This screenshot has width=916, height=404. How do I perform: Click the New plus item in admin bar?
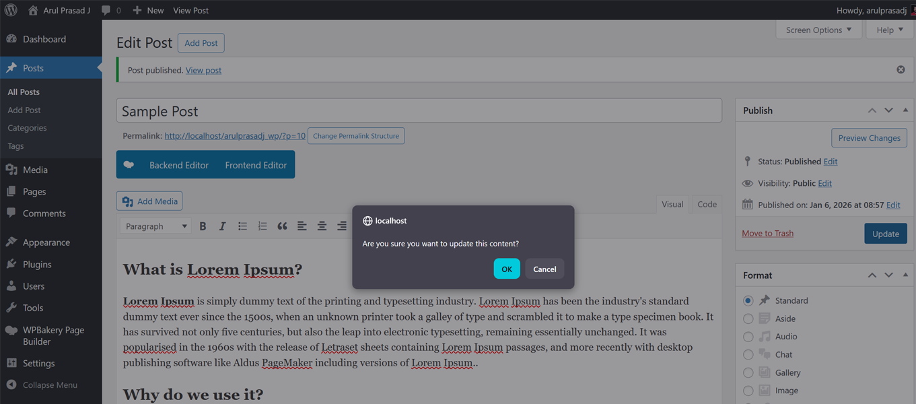pos(148,10)
